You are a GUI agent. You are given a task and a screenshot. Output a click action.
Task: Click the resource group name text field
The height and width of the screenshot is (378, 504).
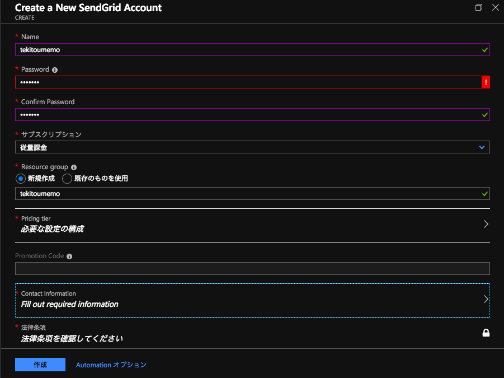pos(252,194)
